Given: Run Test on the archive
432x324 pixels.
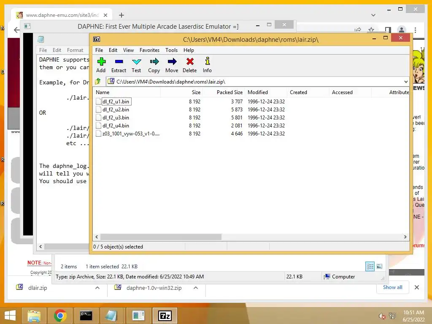Looking at the screenshot, I should 136,65.
